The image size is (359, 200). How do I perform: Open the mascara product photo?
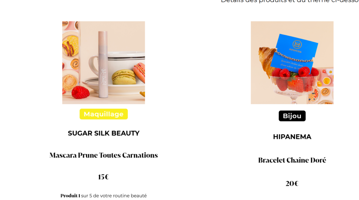pyautogui.click(x=103, y=62)
